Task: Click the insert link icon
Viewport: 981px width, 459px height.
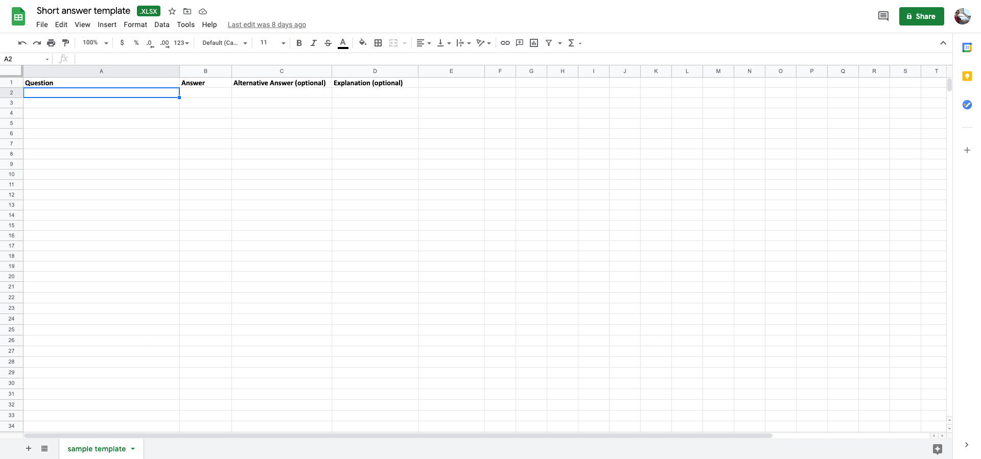Action: [x=505, y=43]
